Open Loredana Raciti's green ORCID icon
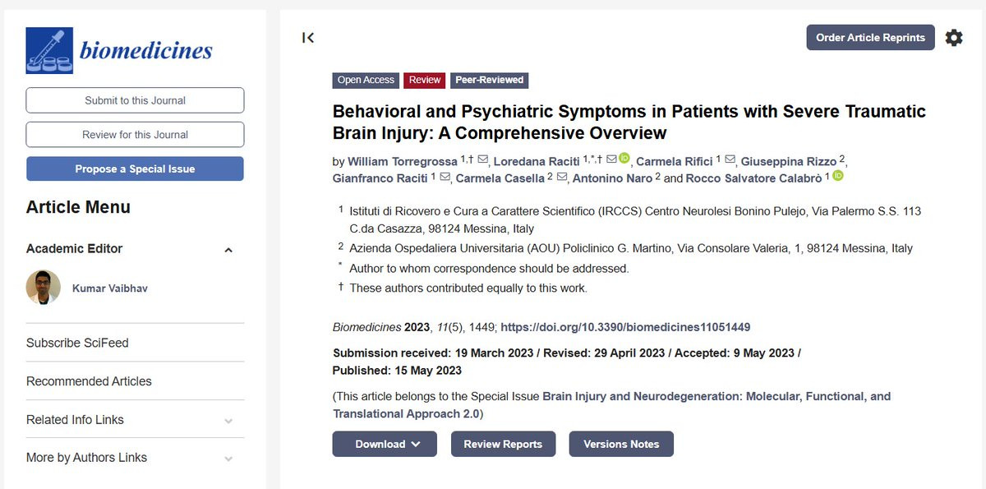The height and width of the screenshot is (489, 986). tap(624, 159)
